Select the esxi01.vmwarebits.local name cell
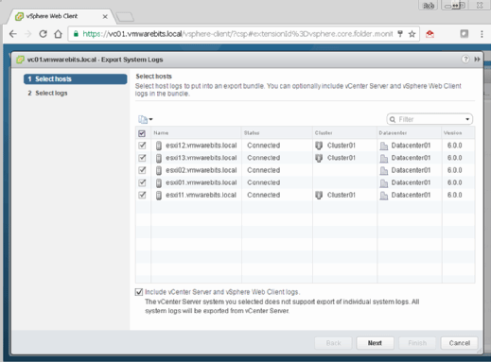The image size is (491, 362). click(x=202, y=182)
